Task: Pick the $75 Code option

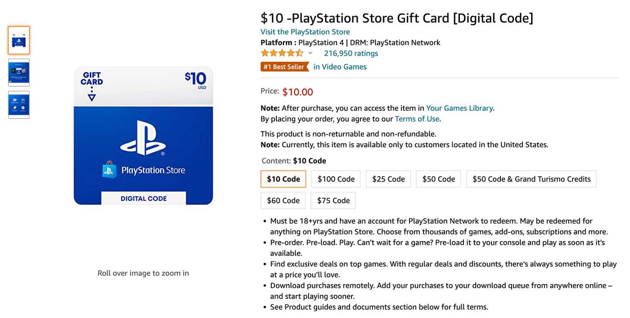Action: pyautogui.click(x=333, y=200)
